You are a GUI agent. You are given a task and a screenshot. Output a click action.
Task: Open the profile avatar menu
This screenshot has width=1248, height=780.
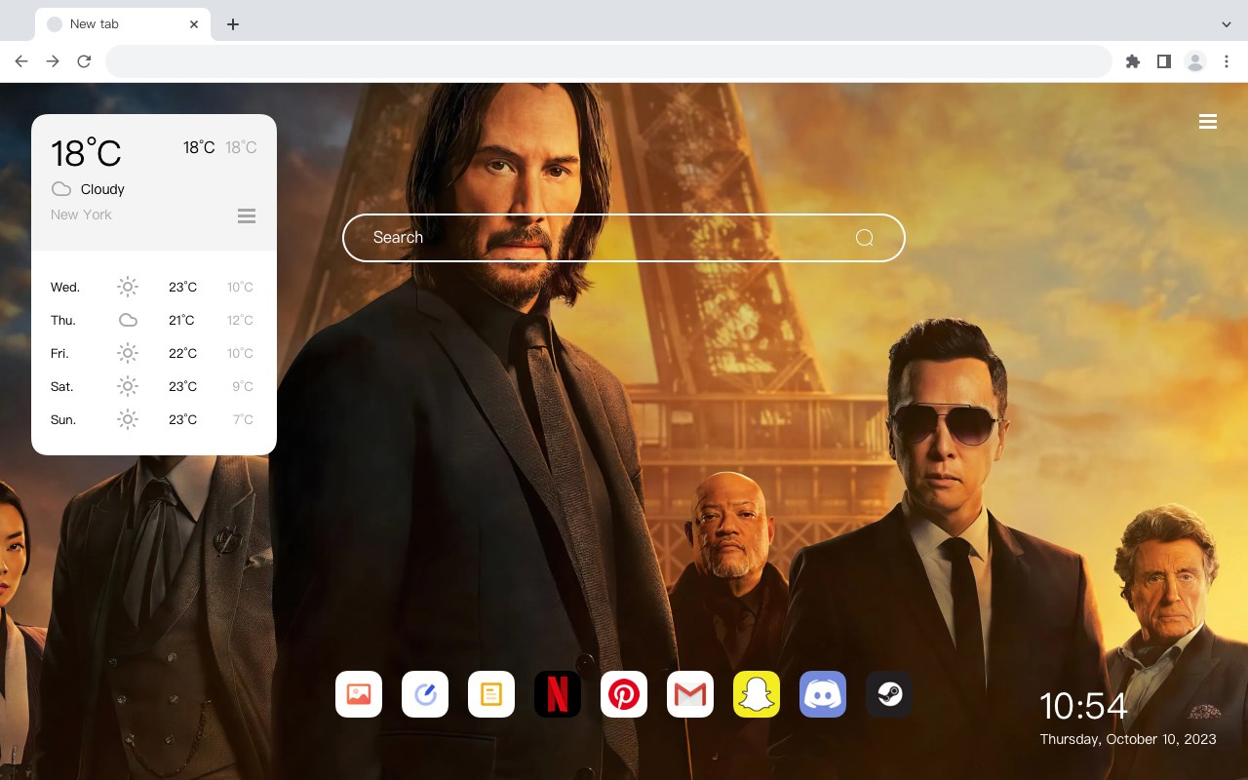tap(1195, 61)
